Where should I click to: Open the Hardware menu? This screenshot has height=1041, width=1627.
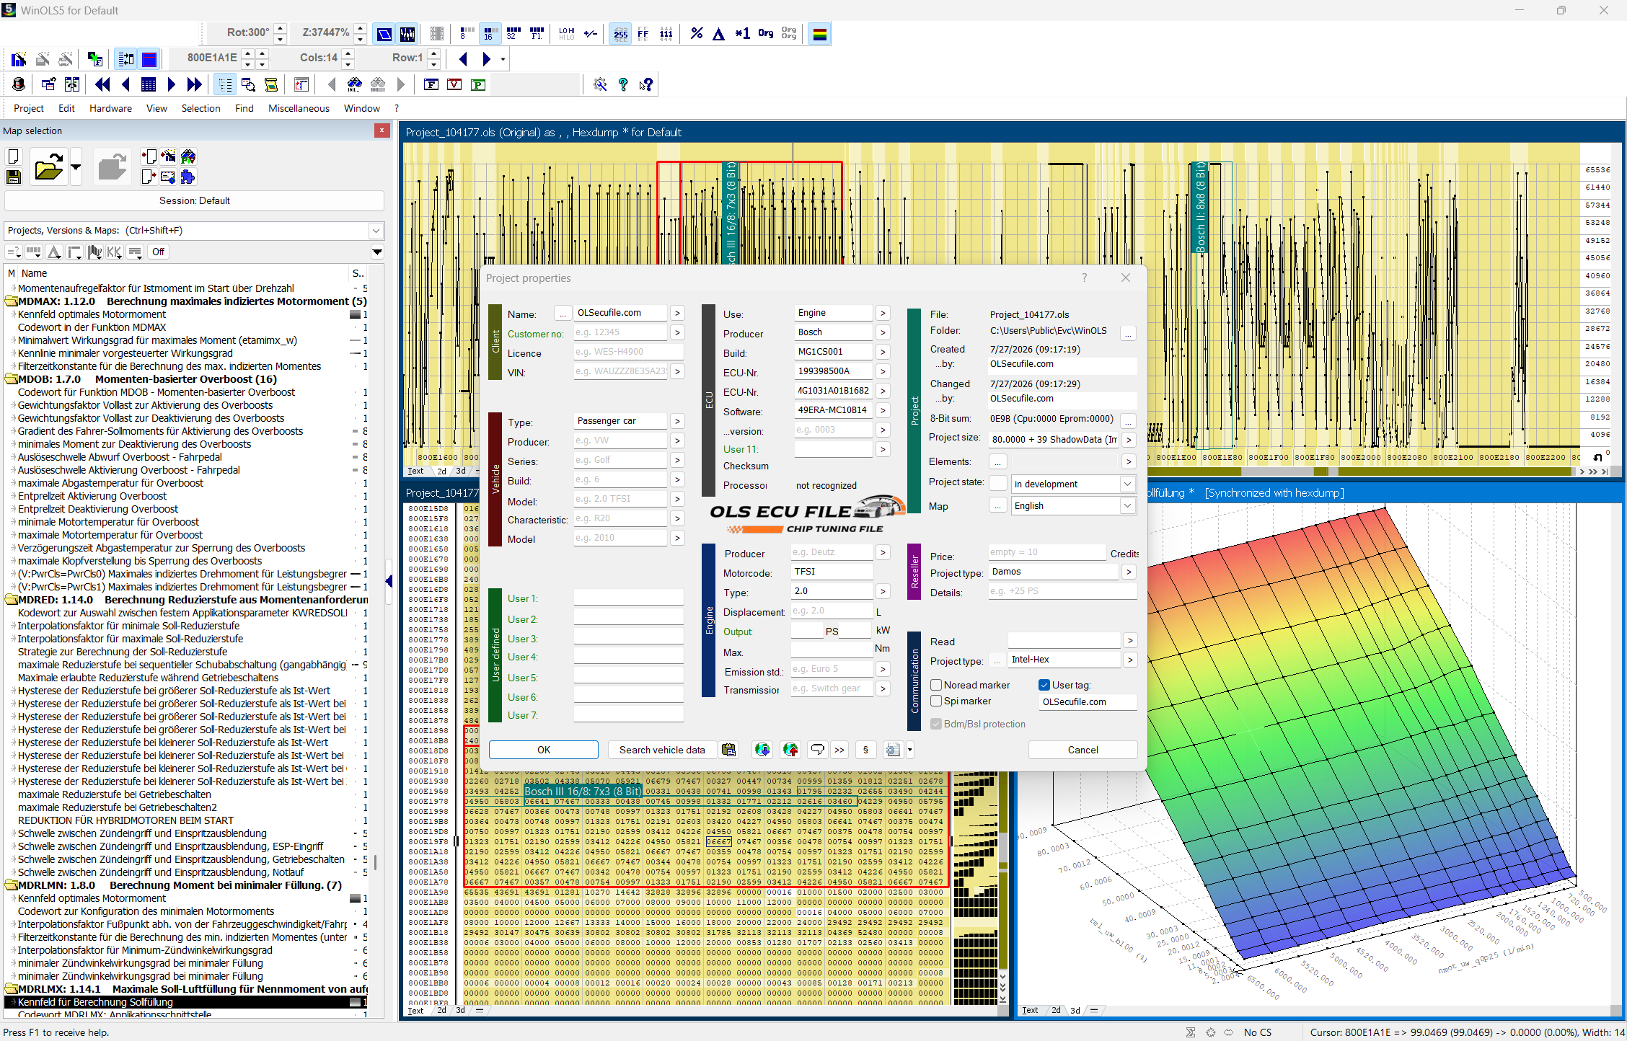pos(110,108)
